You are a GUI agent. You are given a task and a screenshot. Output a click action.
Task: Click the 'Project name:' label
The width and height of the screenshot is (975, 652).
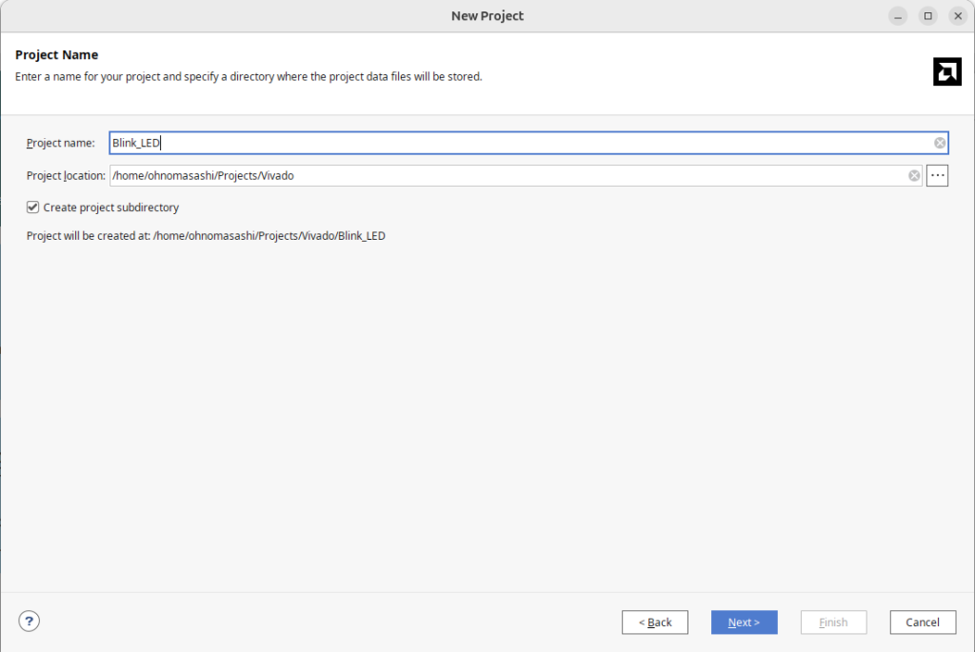pos(61,143)
